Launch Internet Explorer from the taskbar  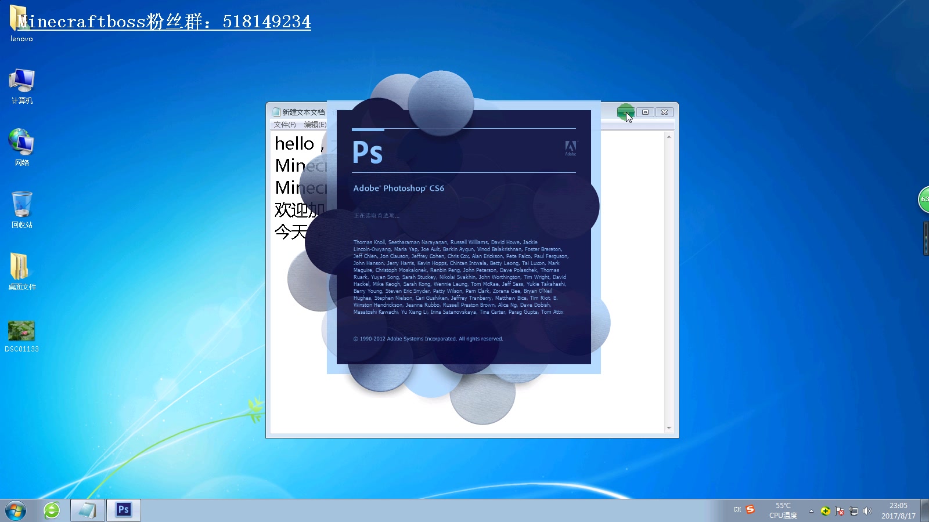tap(51, 510)
